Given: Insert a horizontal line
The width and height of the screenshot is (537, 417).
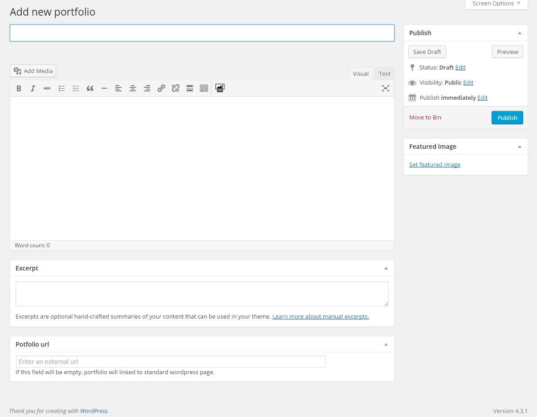Looking at the screenshot, I should click(104, 88).
